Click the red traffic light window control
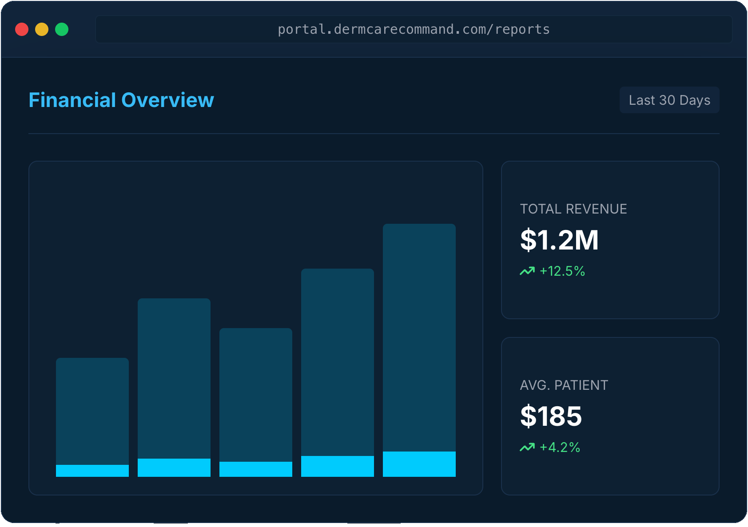 [x=22, y=29]
